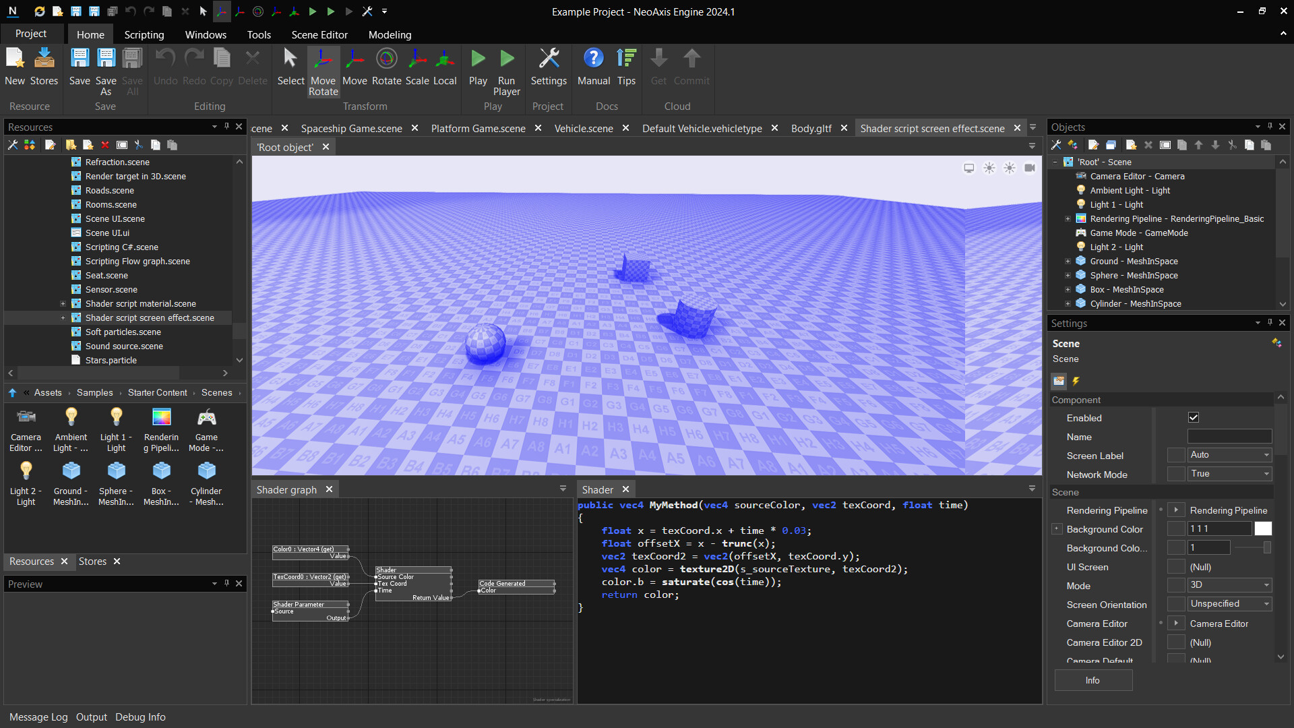Screen dimensions: 1294x728
Task: Click the Name input field
Action: click(1229, 437)
